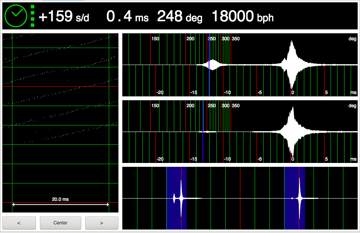Click the +159 s/d rate readout
This screenshot has width=360, height=233.
pyautogui.click(x=64, y=16)
